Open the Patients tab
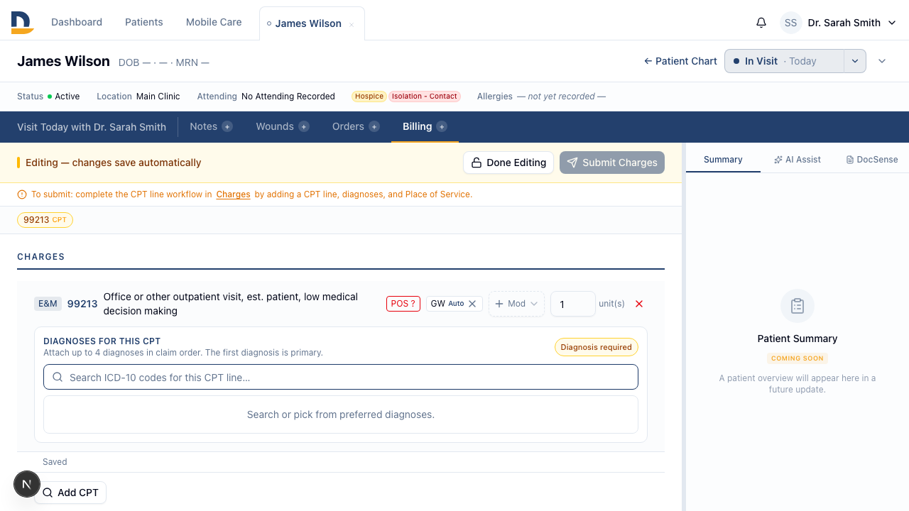 (x=144, y=22)
